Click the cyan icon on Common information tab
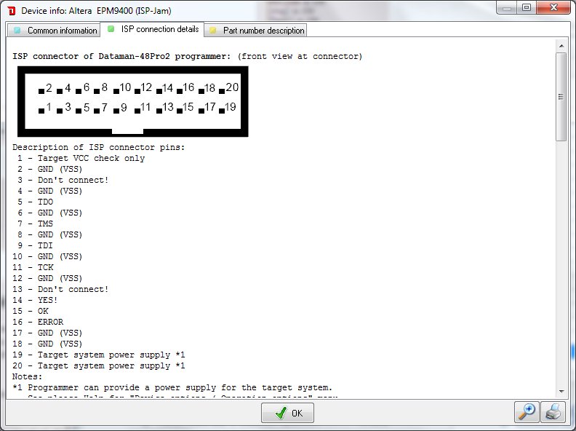576x431 pixels. [x=17, y=31]
